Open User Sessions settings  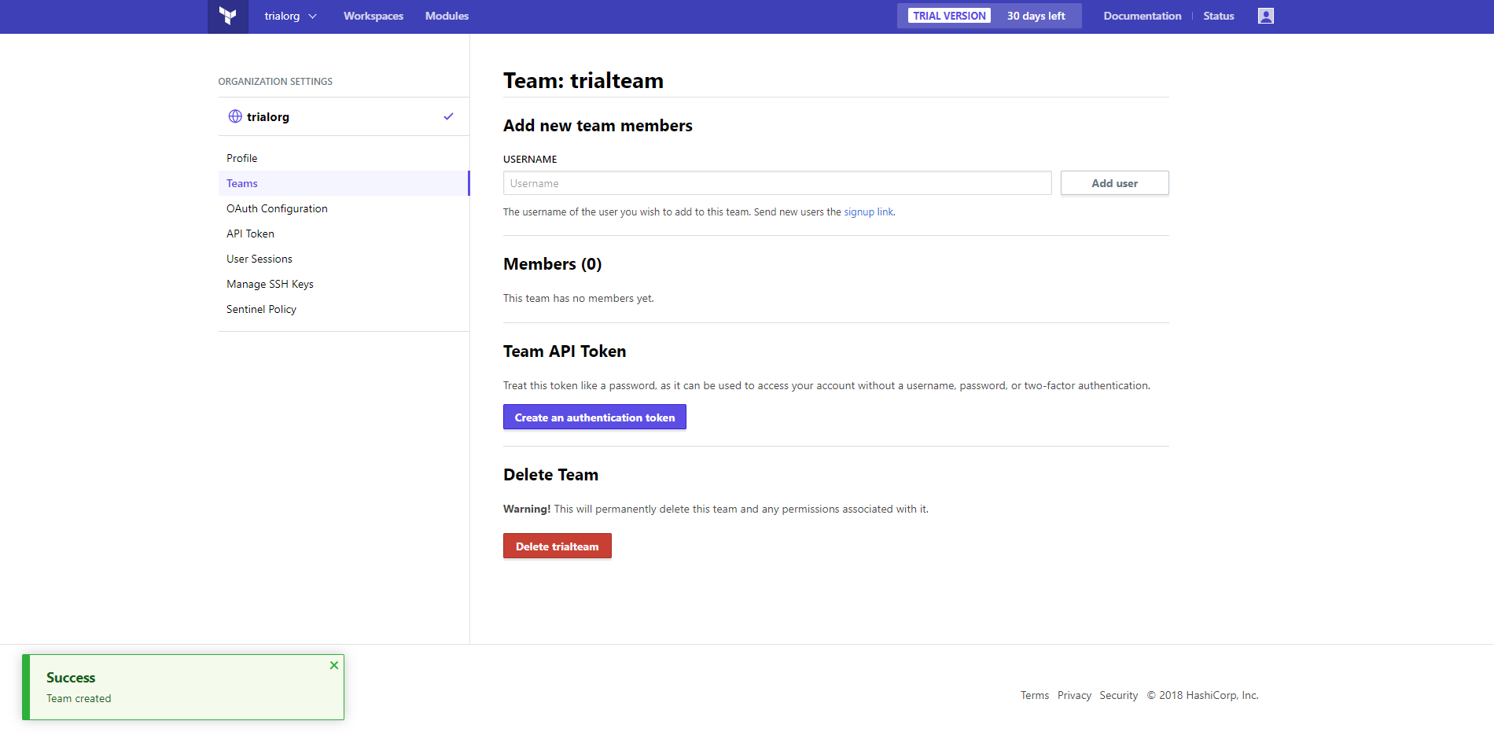(x=344, y=259)
